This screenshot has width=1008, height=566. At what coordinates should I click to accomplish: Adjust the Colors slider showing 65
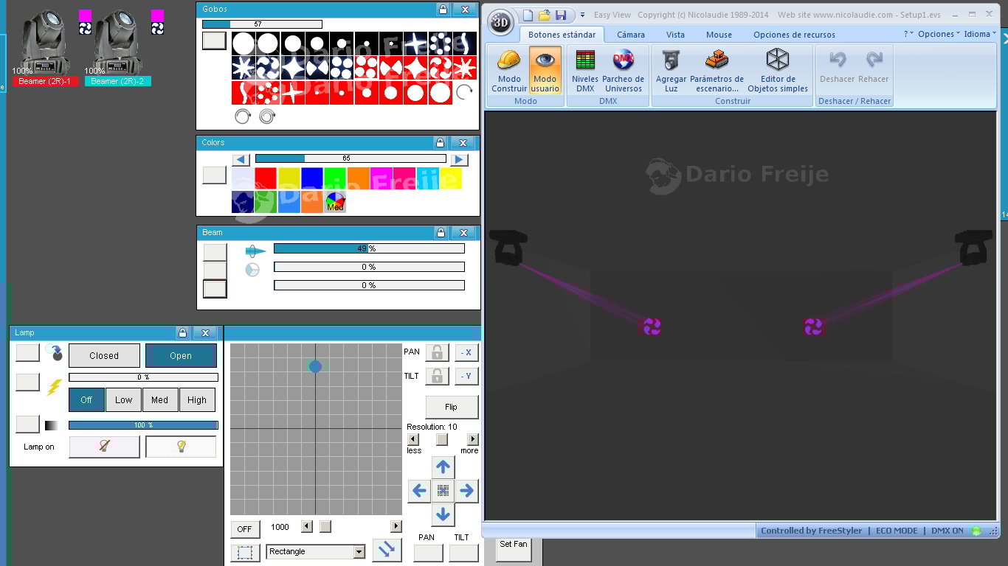click(351, 158)
